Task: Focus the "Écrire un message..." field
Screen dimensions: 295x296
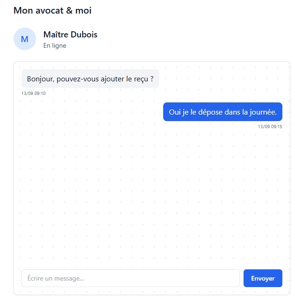Action: coord(130,278)
